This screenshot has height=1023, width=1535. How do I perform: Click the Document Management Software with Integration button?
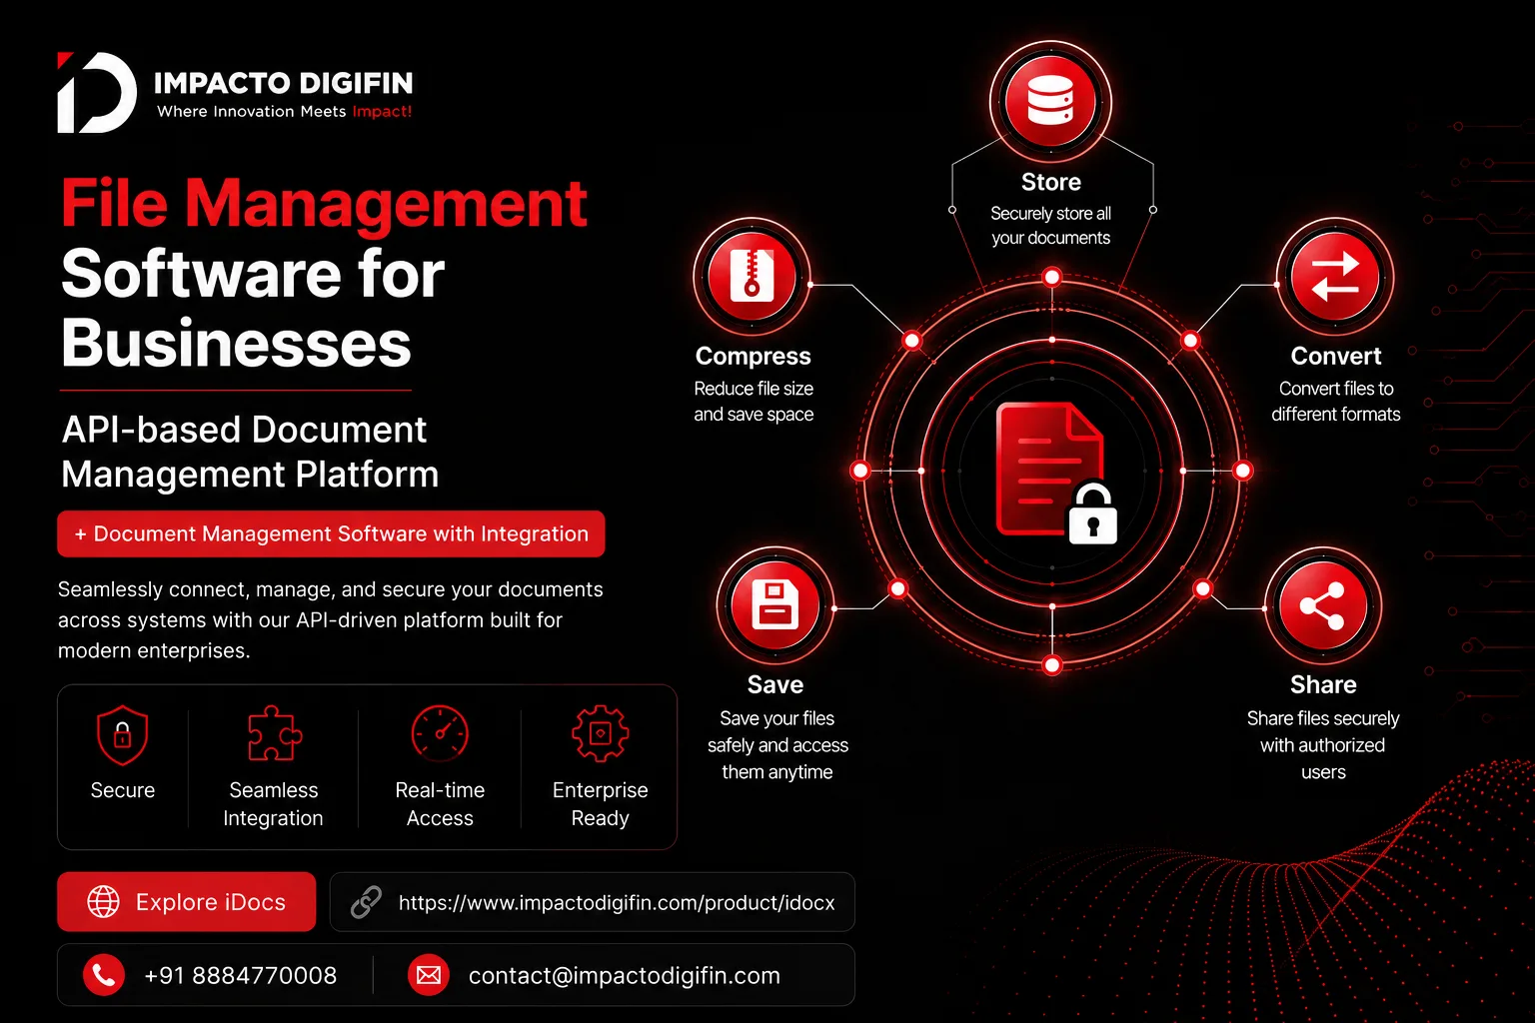(331, 534)
